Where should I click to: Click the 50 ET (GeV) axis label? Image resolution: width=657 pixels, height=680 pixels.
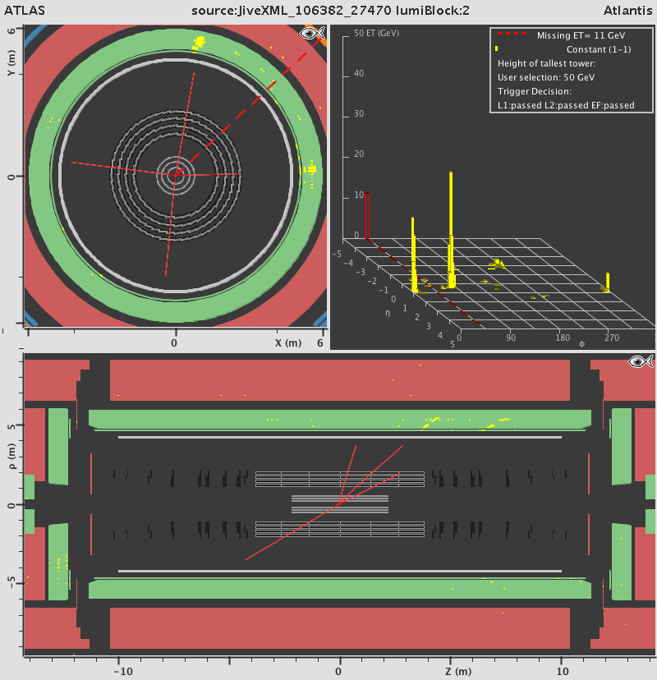(376, 34)
